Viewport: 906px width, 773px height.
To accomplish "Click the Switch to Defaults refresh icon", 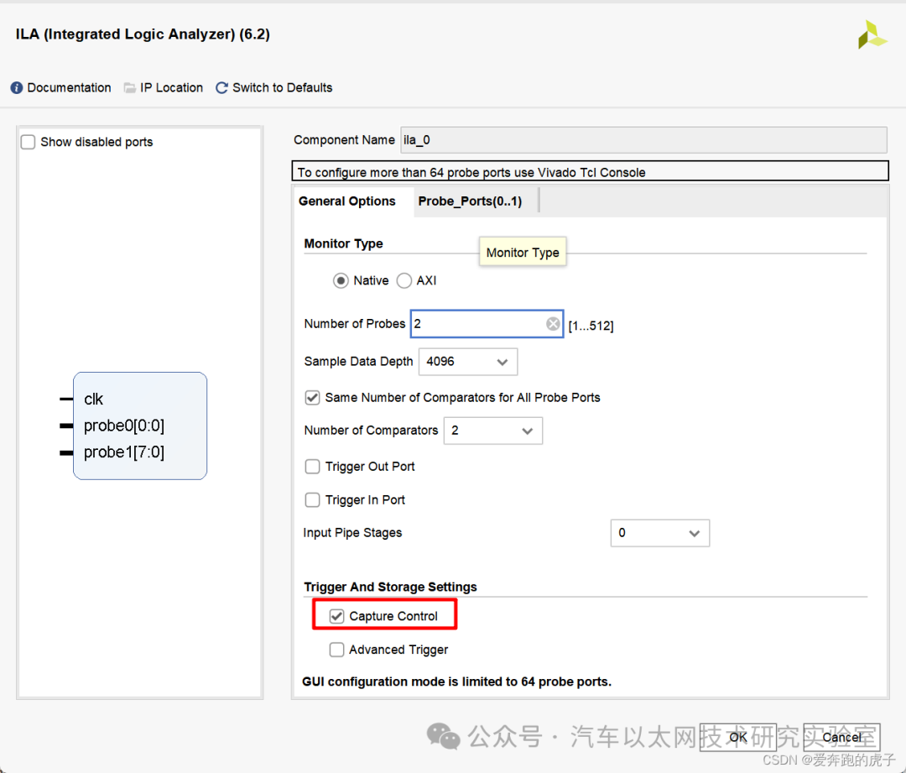I will (x=221, y=88).
